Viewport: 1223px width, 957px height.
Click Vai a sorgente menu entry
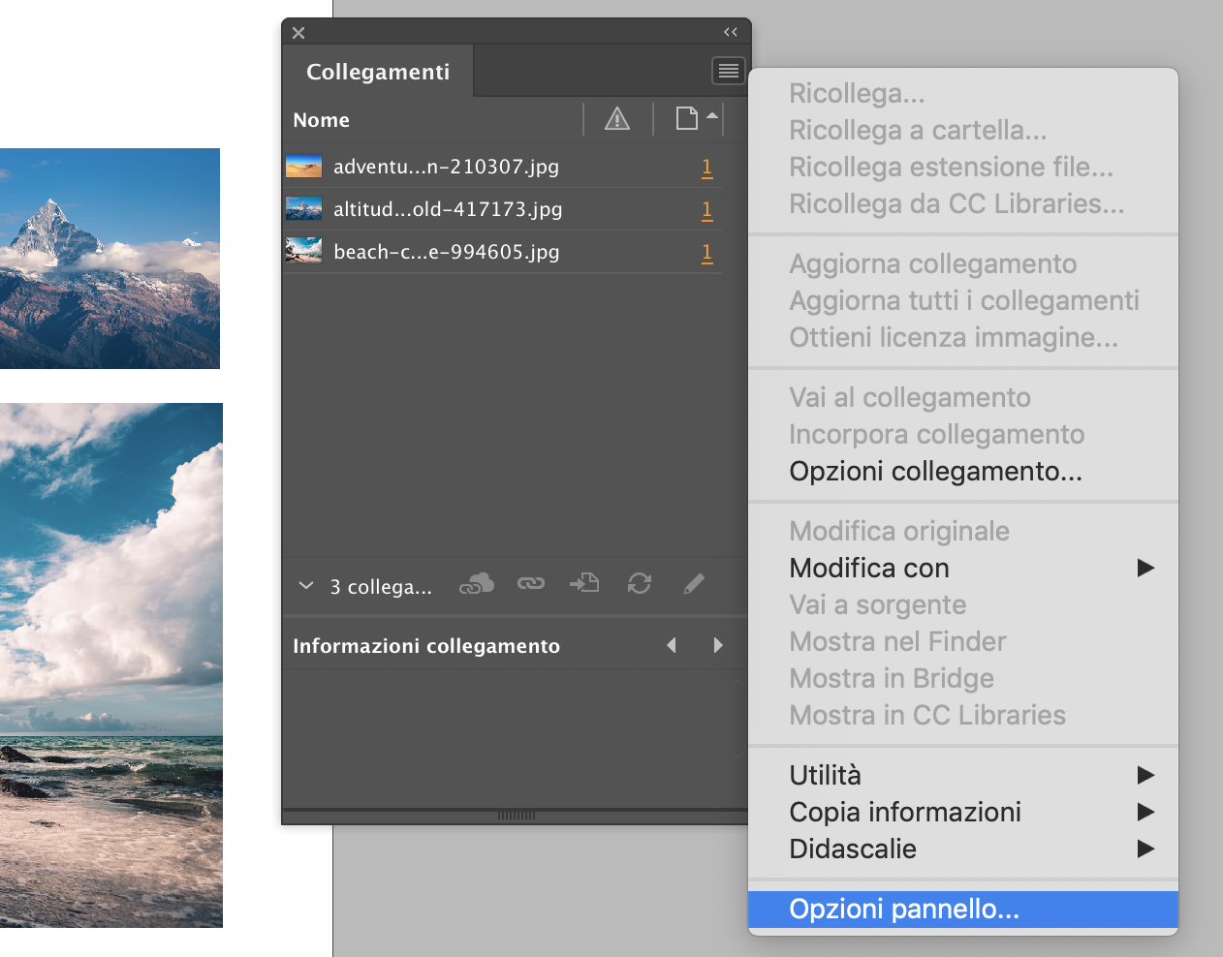click(x=963, y=604)
